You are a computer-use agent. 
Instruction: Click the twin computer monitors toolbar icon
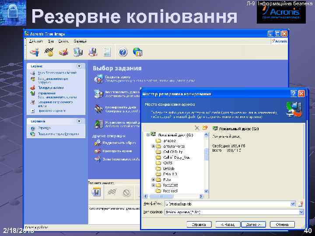(x=78, y=52)
